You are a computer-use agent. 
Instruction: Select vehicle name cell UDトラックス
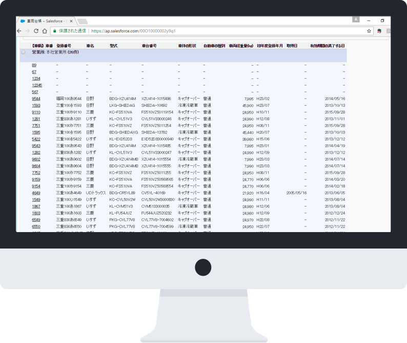coord(96,193)
